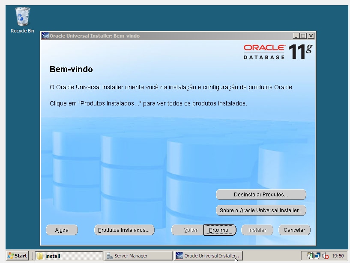
Task: Click the network tray icon
Action: pyautogui.click(x=317, y=256)
